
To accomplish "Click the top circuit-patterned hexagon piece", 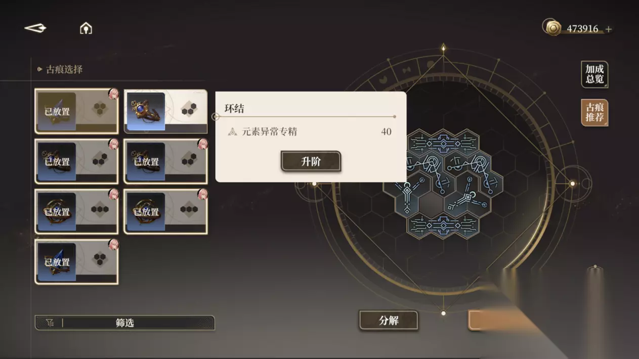I will click(444, 144).
